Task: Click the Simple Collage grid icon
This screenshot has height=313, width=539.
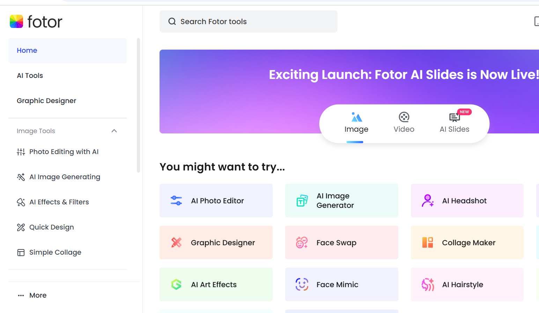Action: click(21, 253)
